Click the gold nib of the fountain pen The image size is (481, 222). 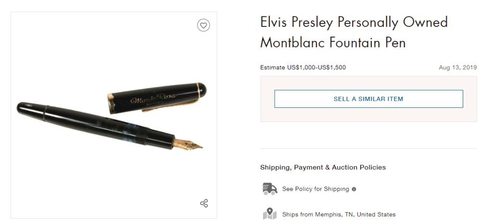pyautogui.click(x=190, y=144)
